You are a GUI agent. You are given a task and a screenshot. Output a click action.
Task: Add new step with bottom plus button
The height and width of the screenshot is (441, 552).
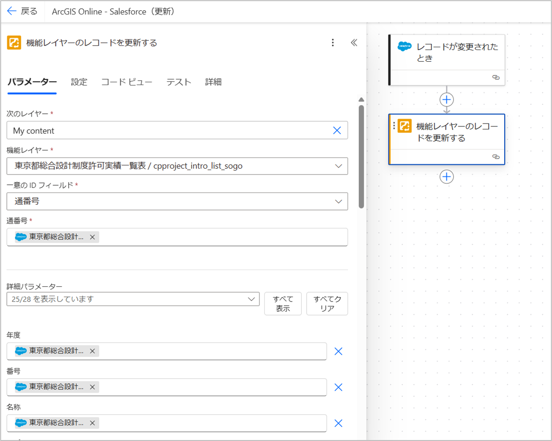[x=446, y=176]
